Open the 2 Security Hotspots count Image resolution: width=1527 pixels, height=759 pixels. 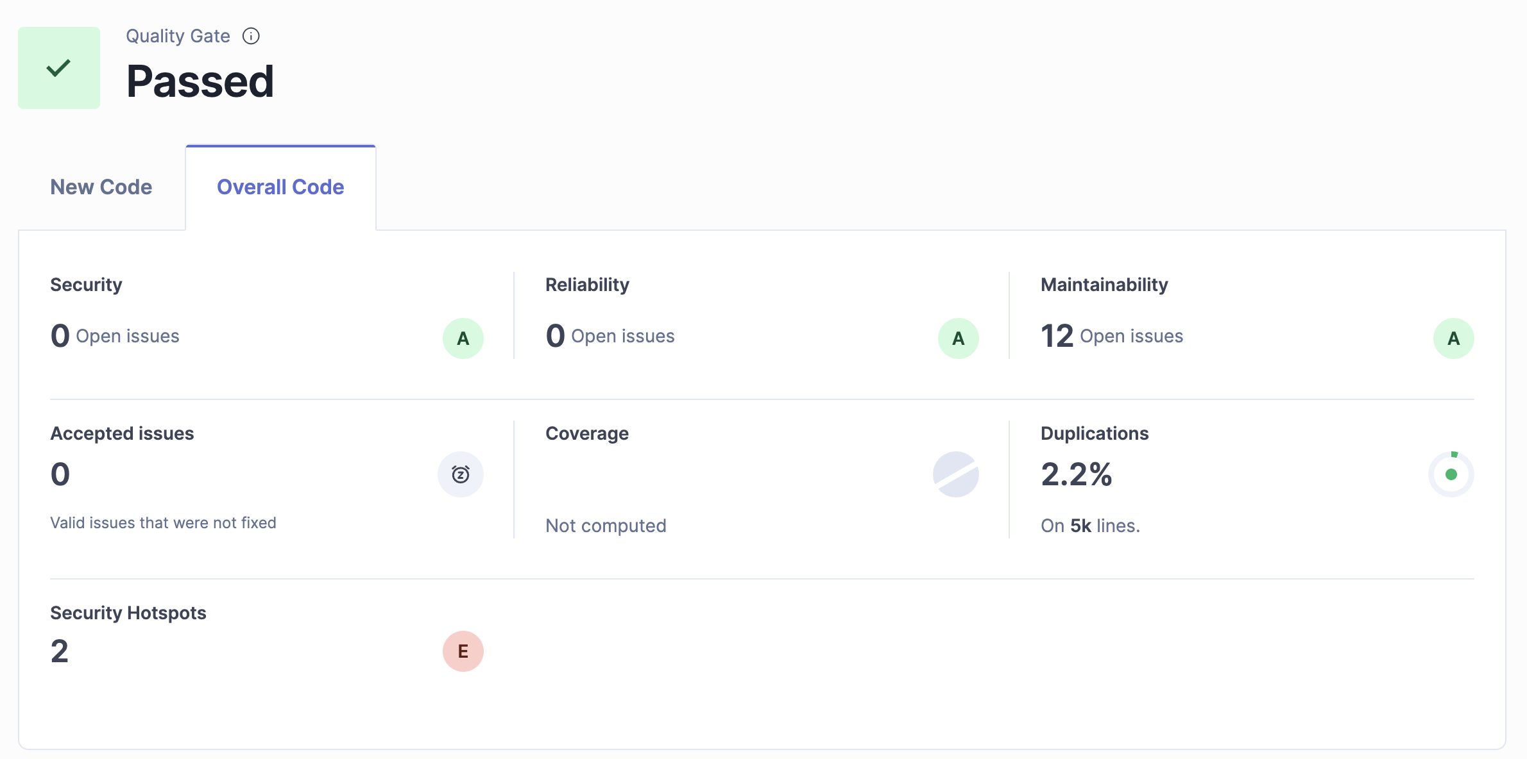click(x=60, y=651)
